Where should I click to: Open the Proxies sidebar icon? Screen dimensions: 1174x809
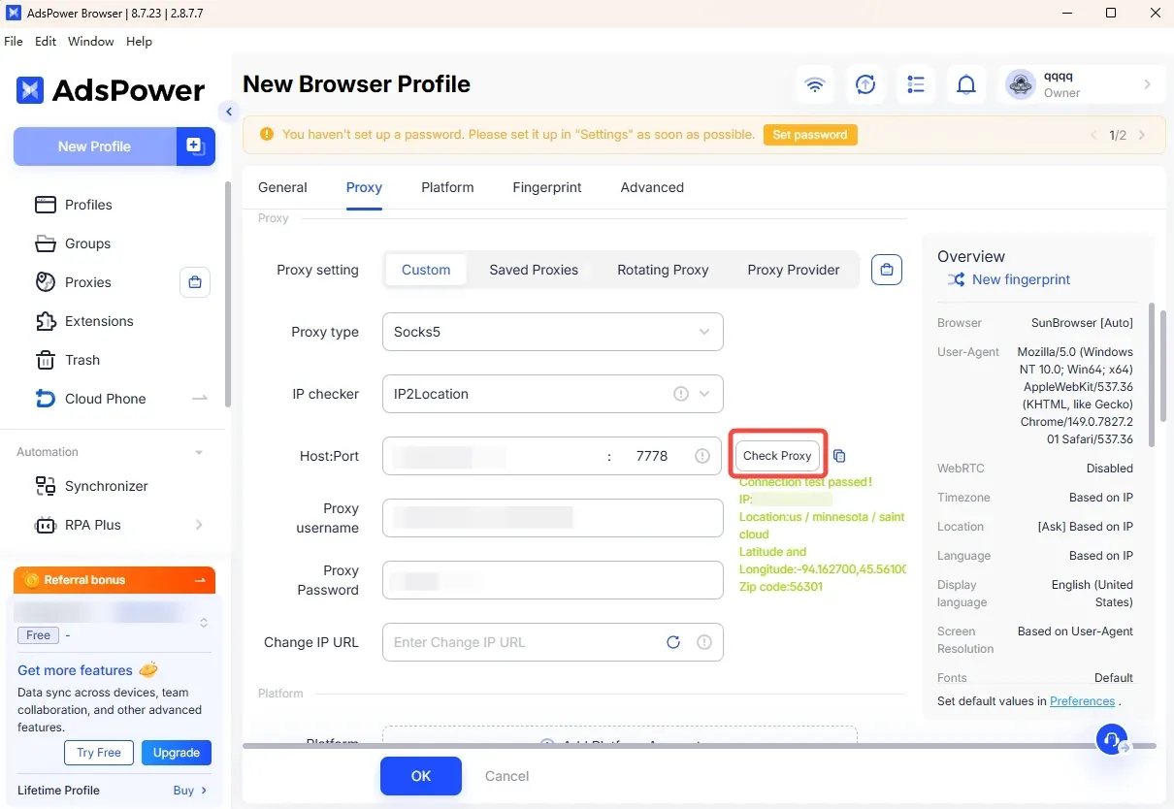tap(46, 282)
